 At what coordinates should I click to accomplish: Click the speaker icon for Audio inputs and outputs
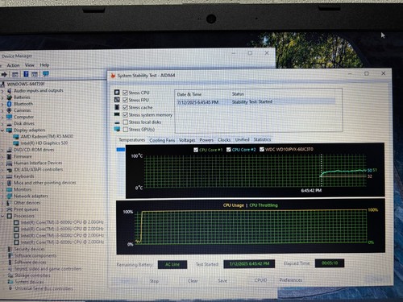tap(10, 91)
